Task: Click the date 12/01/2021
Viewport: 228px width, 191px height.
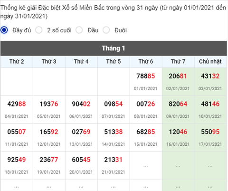Action: pyautogui.click(x=48, y=144)
